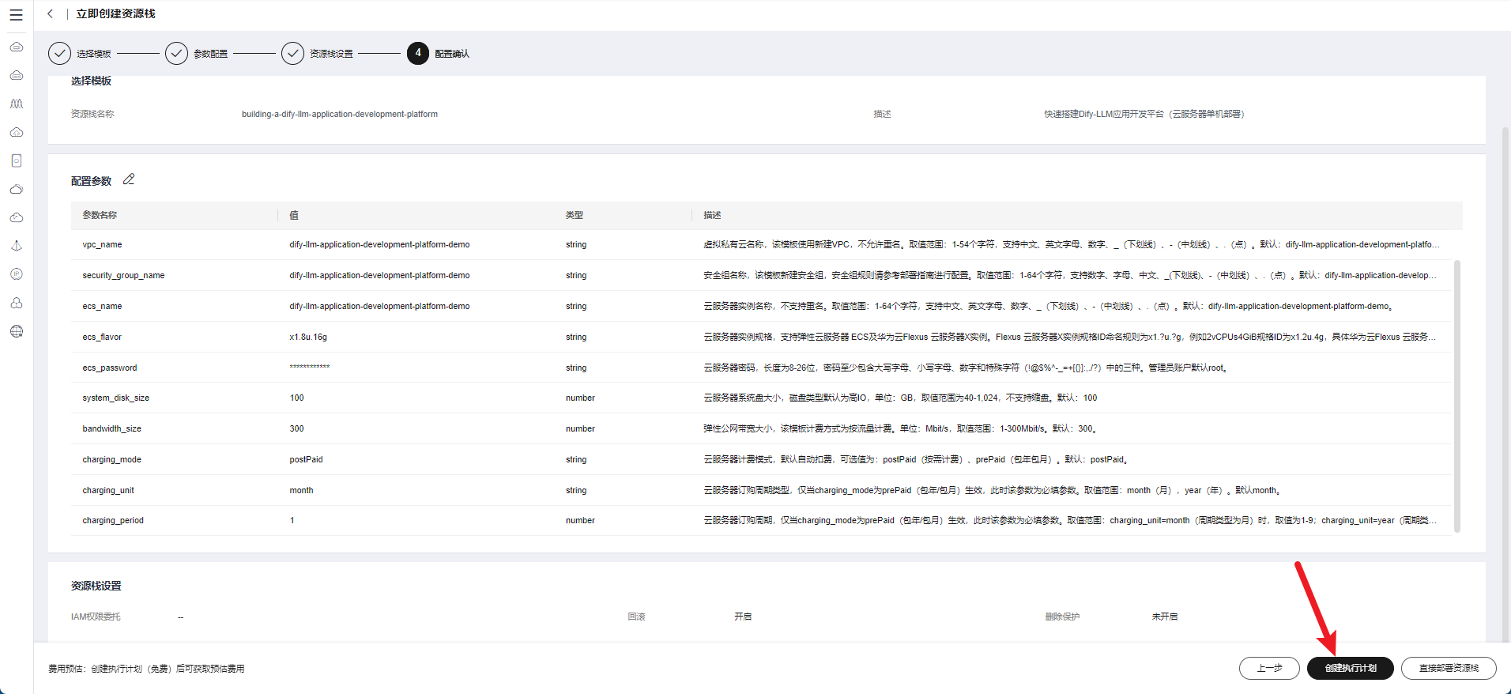The width and height of the screenshot is (1511, 694).
Task: Open the second sidebar cloud-with-bar service icon
Action: pos(17,75)
